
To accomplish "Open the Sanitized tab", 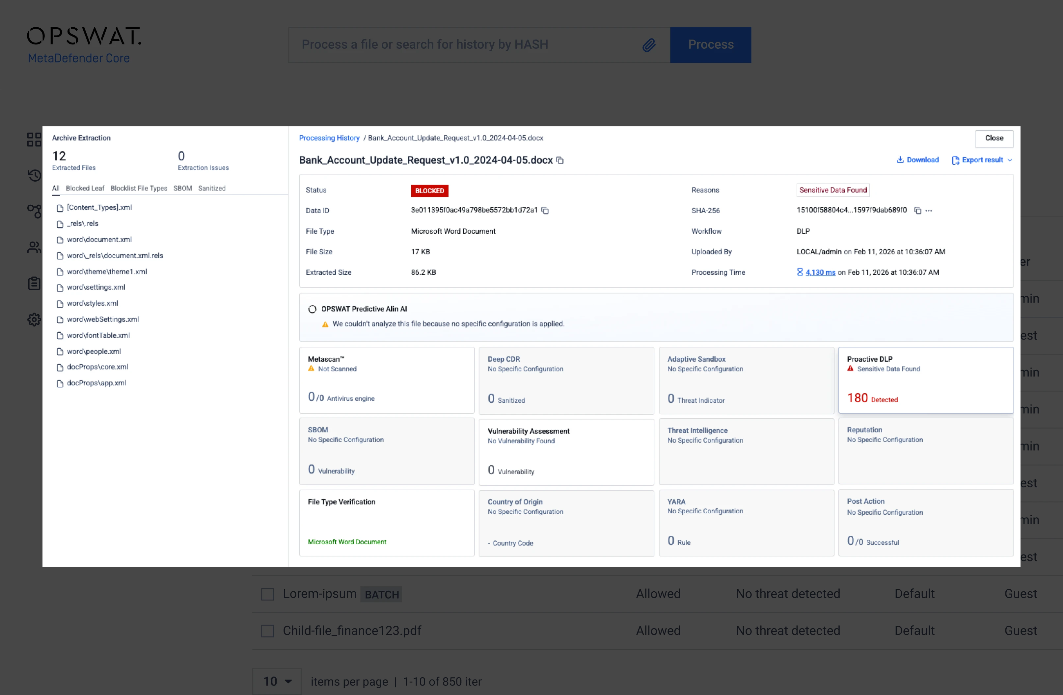I will pos(212,188).
